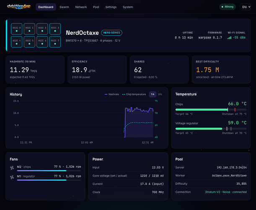
Task: Click the pool server address 192.168.178.3:34254
Action: click(232, 168)
